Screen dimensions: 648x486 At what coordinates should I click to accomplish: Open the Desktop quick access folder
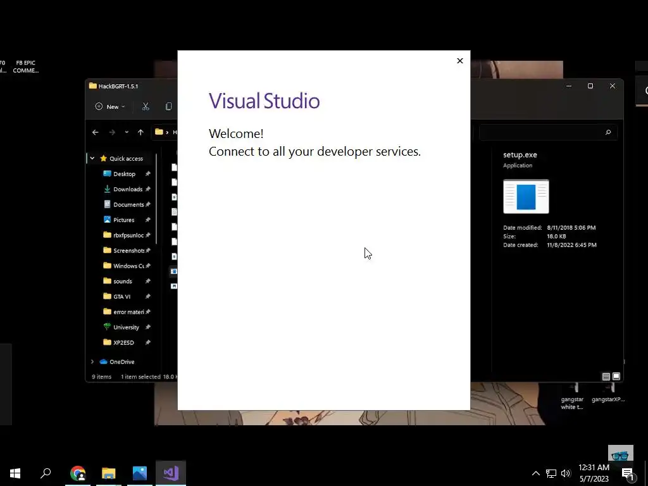124,174
